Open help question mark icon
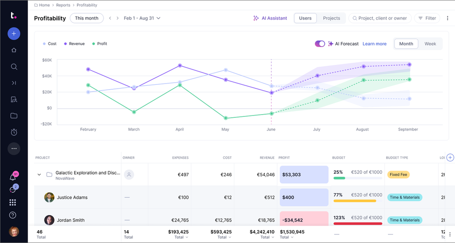 point(12,215)
